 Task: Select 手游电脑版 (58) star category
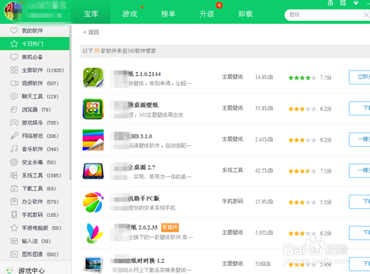point(35,228)
